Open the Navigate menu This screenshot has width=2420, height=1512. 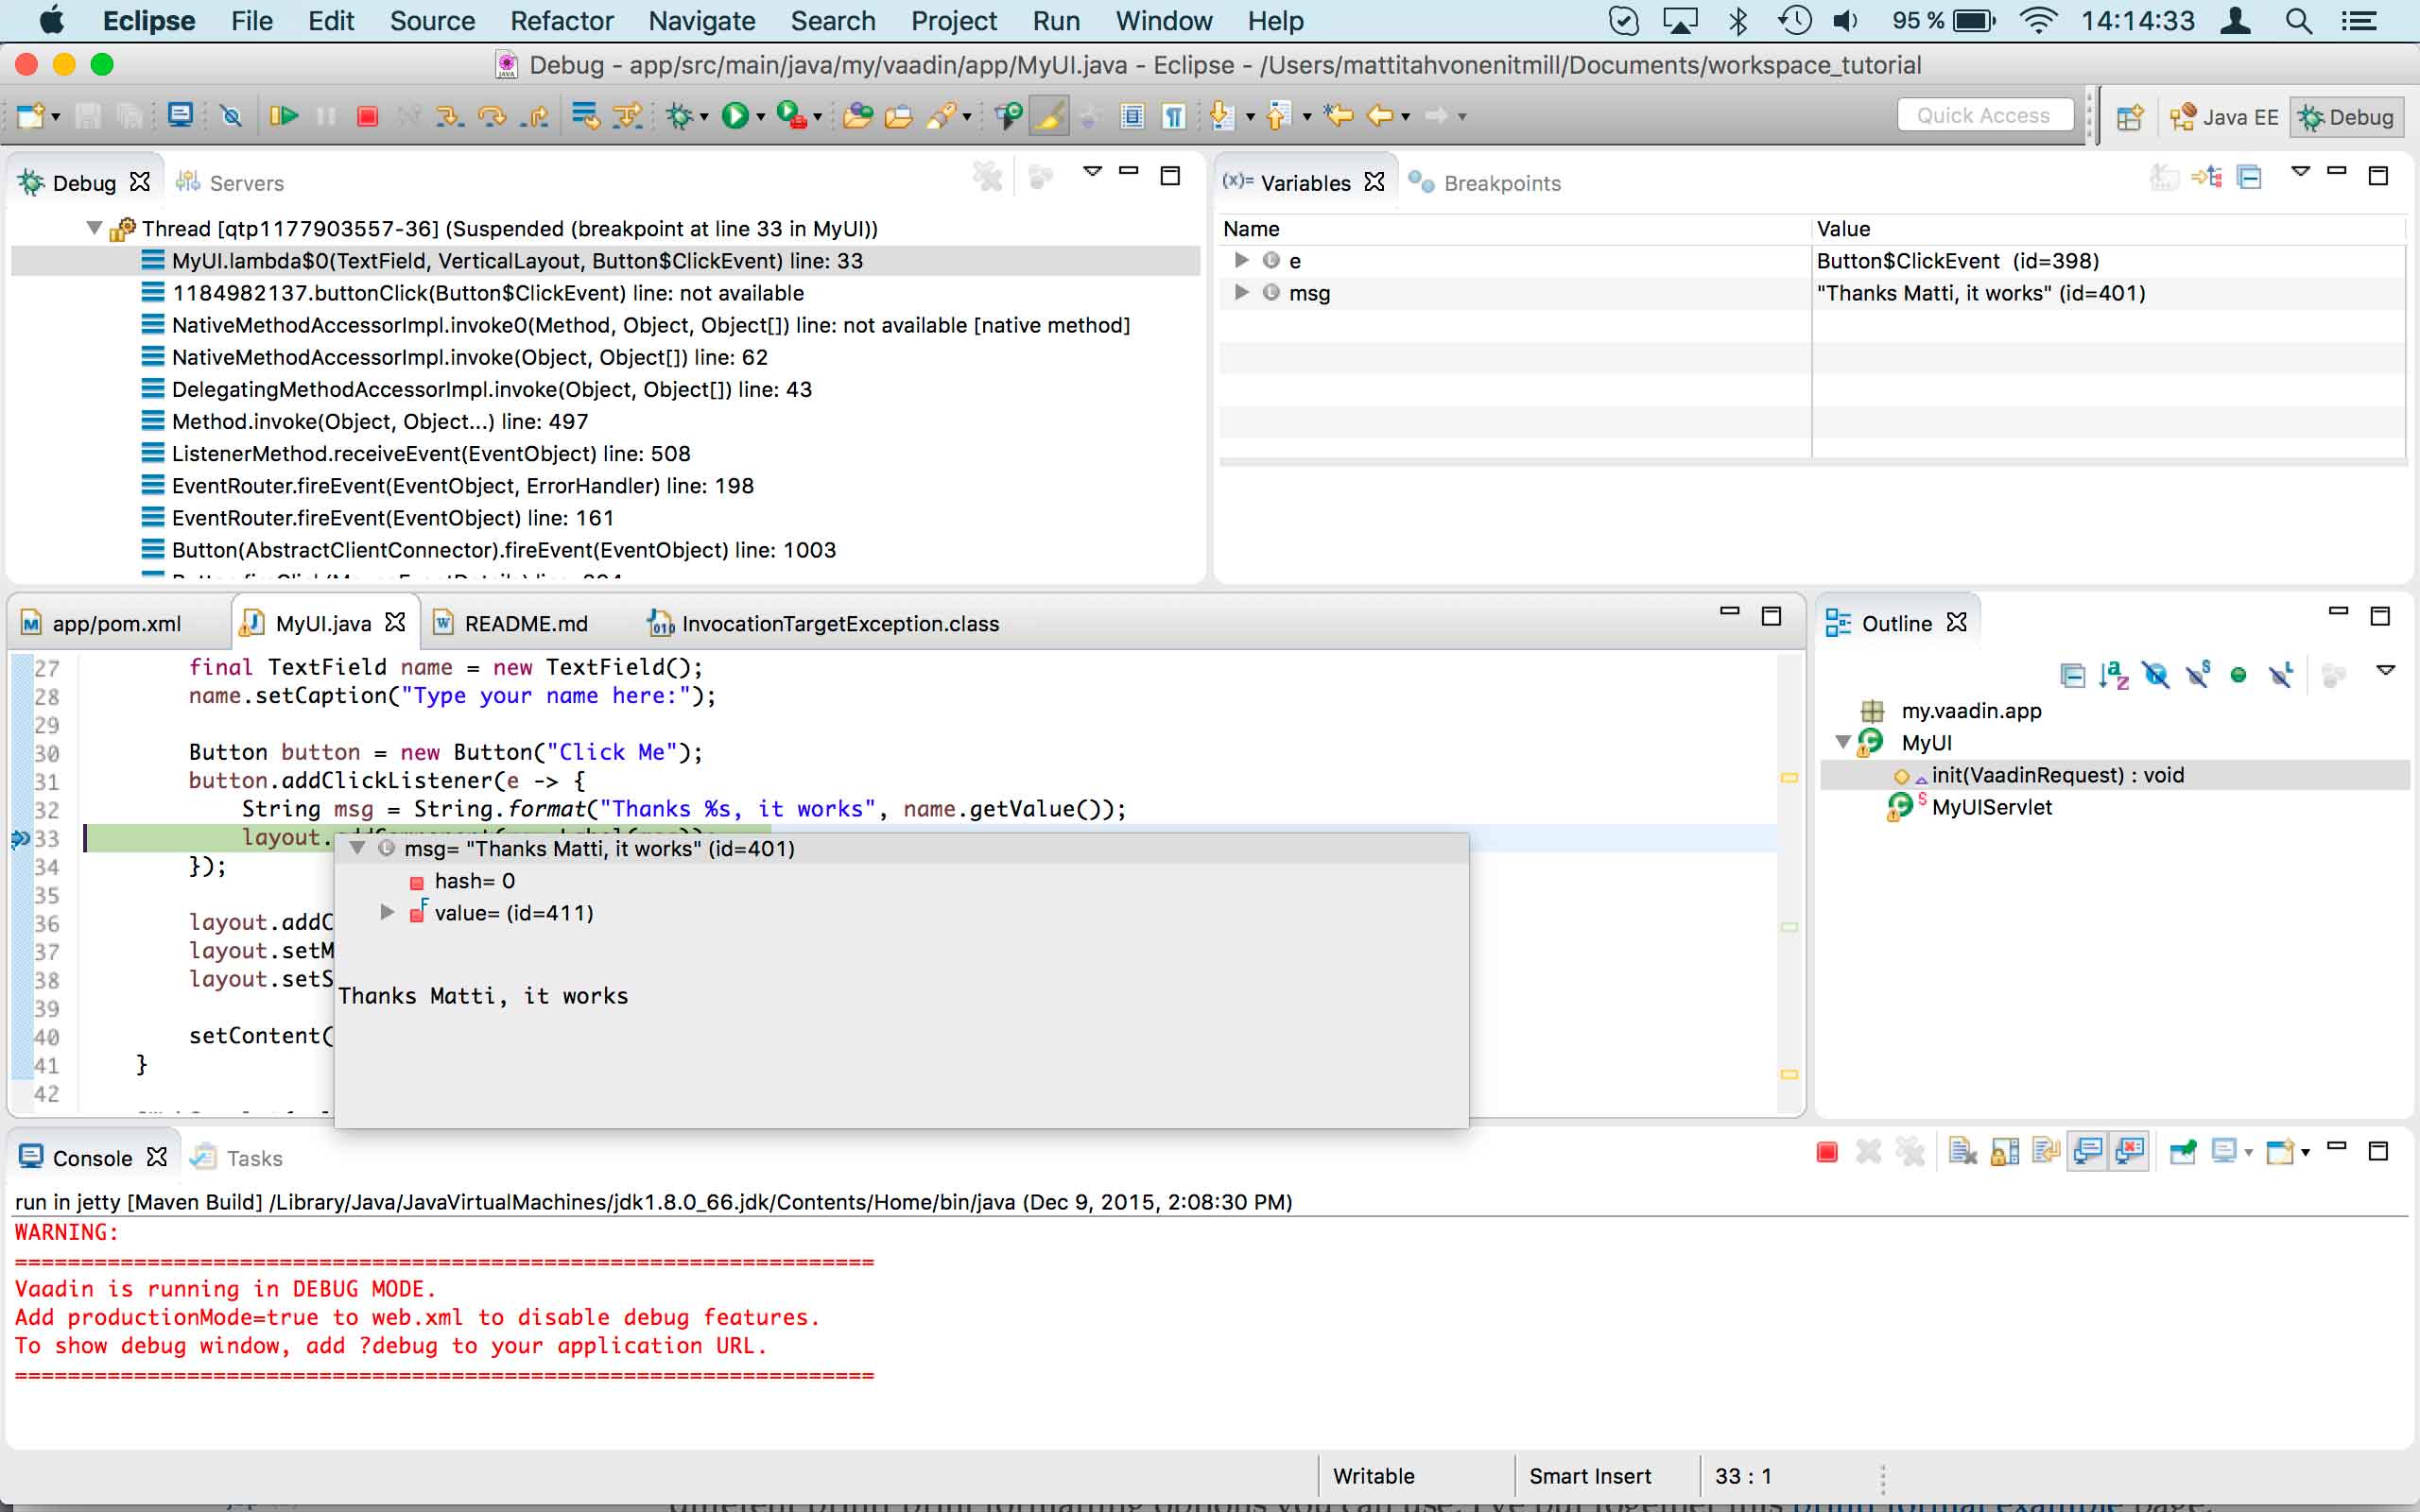coord(702,21)
